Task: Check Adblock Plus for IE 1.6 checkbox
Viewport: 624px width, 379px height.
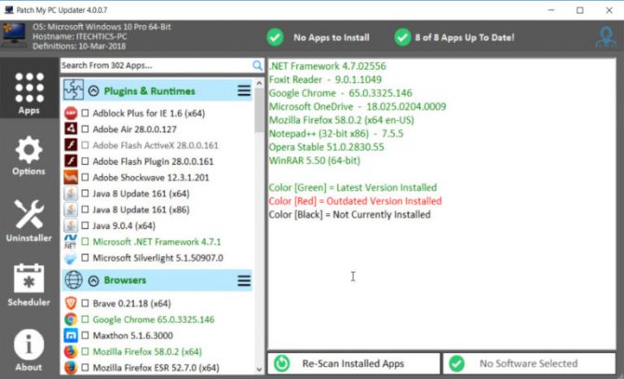Action: pyautogui.click(x=85, y=114)
